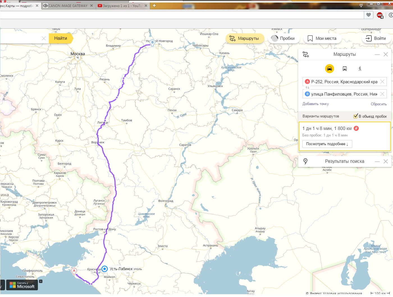This screenshot has height=297, width=393.
Task: Click the Скачать у Microsoft badge
Action: coord(22,285)
